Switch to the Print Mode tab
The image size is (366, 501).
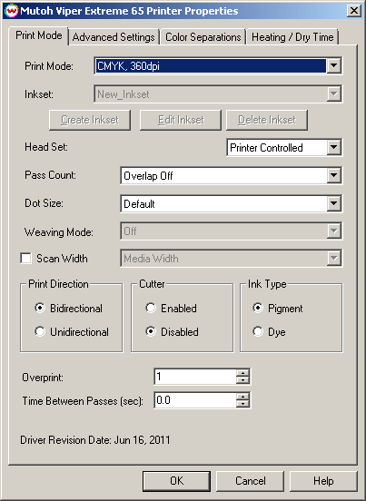(39, 35)
